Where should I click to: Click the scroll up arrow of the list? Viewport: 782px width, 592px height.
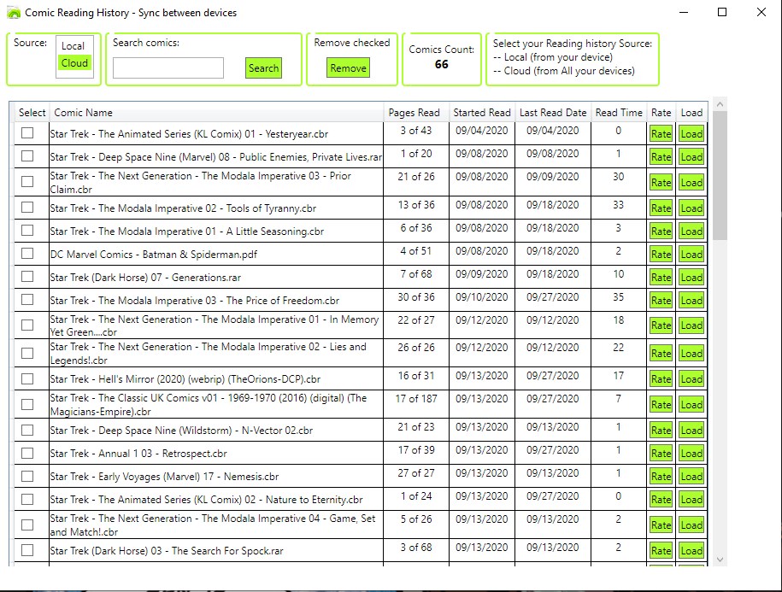coord(720,104)
